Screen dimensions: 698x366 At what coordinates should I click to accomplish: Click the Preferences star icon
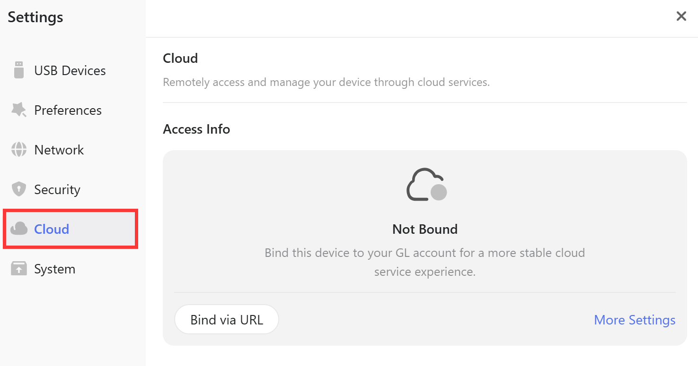pos(19,110)
